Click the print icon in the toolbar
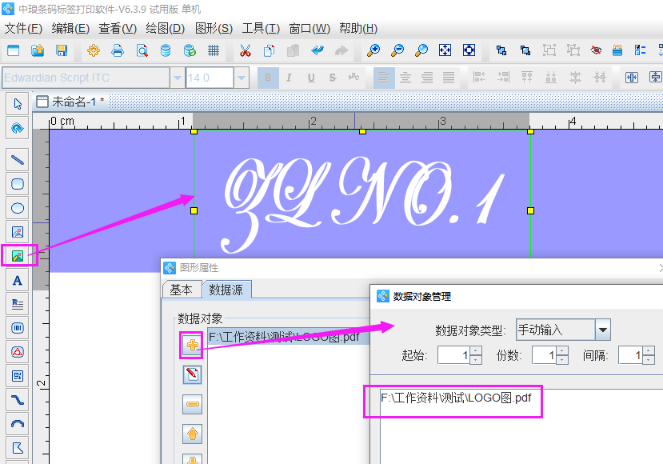Screen dimensions: 663x464 coord(117,50)
